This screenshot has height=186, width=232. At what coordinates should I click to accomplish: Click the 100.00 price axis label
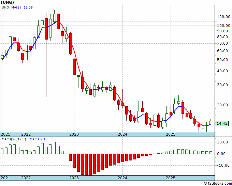click(223, 26)
